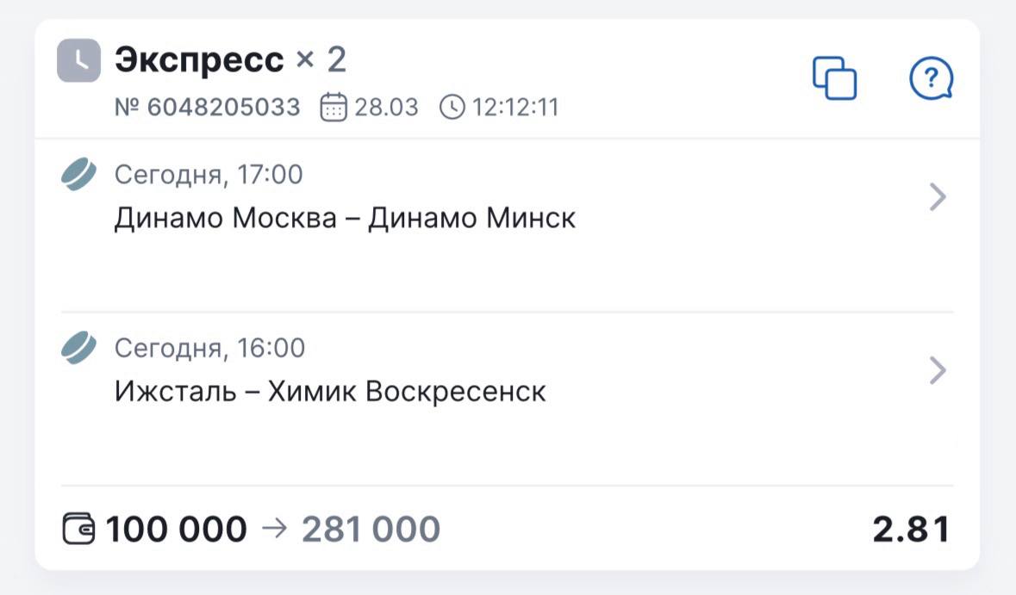Click the Экспресс × 2 title
The height and width of the screenshot is (595, 1016).
[230, 60]
